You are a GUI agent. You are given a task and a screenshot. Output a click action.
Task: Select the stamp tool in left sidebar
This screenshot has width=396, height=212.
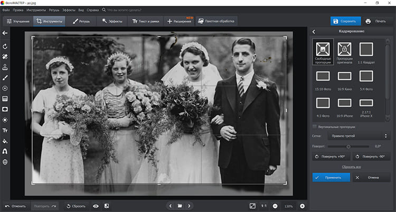(x=5, y=67)
